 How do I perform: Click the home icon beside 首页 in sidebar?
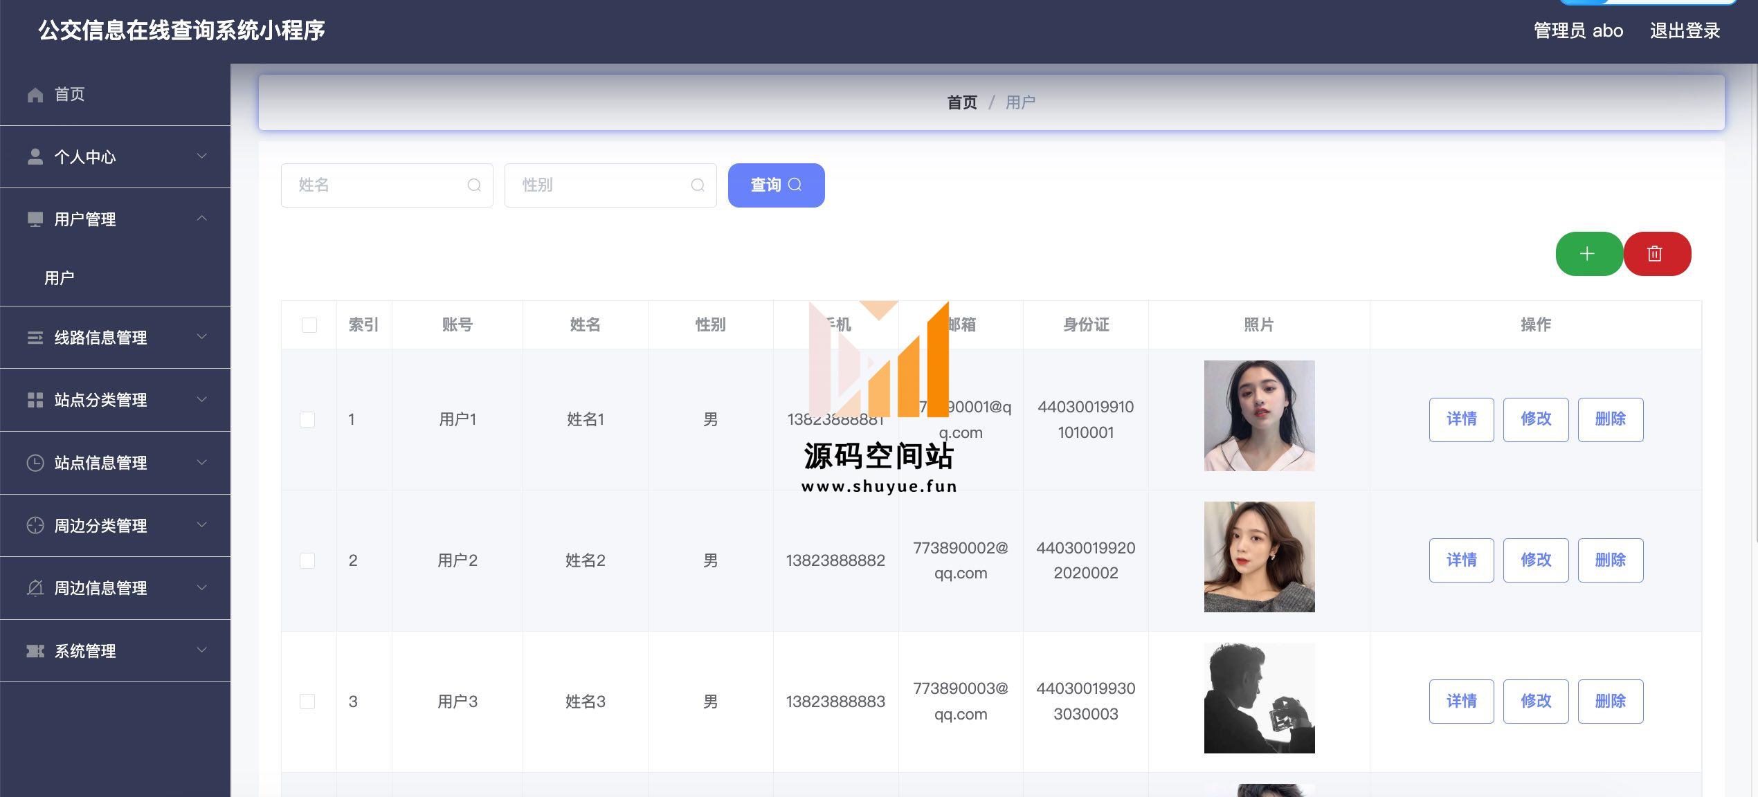click(35, 95)
